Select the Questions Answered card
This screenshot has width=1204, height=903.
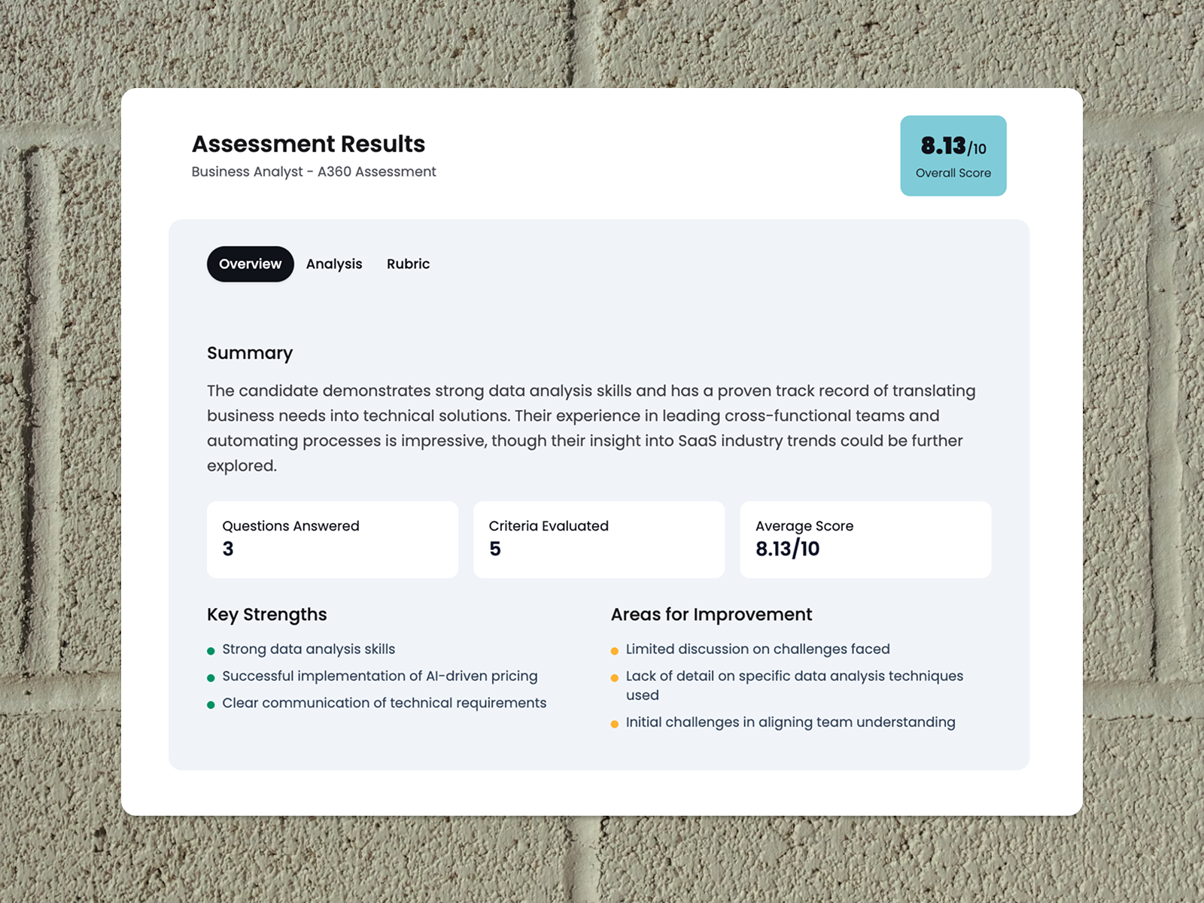tap(333, 539)
